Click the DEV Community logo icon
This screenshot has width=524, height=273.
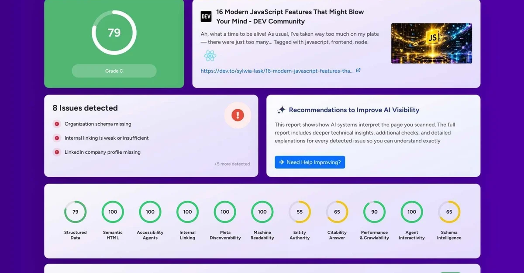pyautogui.click(x=206, y=17)
